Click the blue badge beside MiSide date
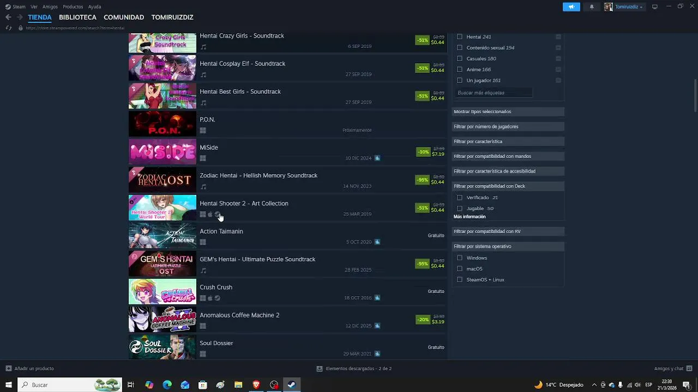698x392 pixels. pos(377,158)
